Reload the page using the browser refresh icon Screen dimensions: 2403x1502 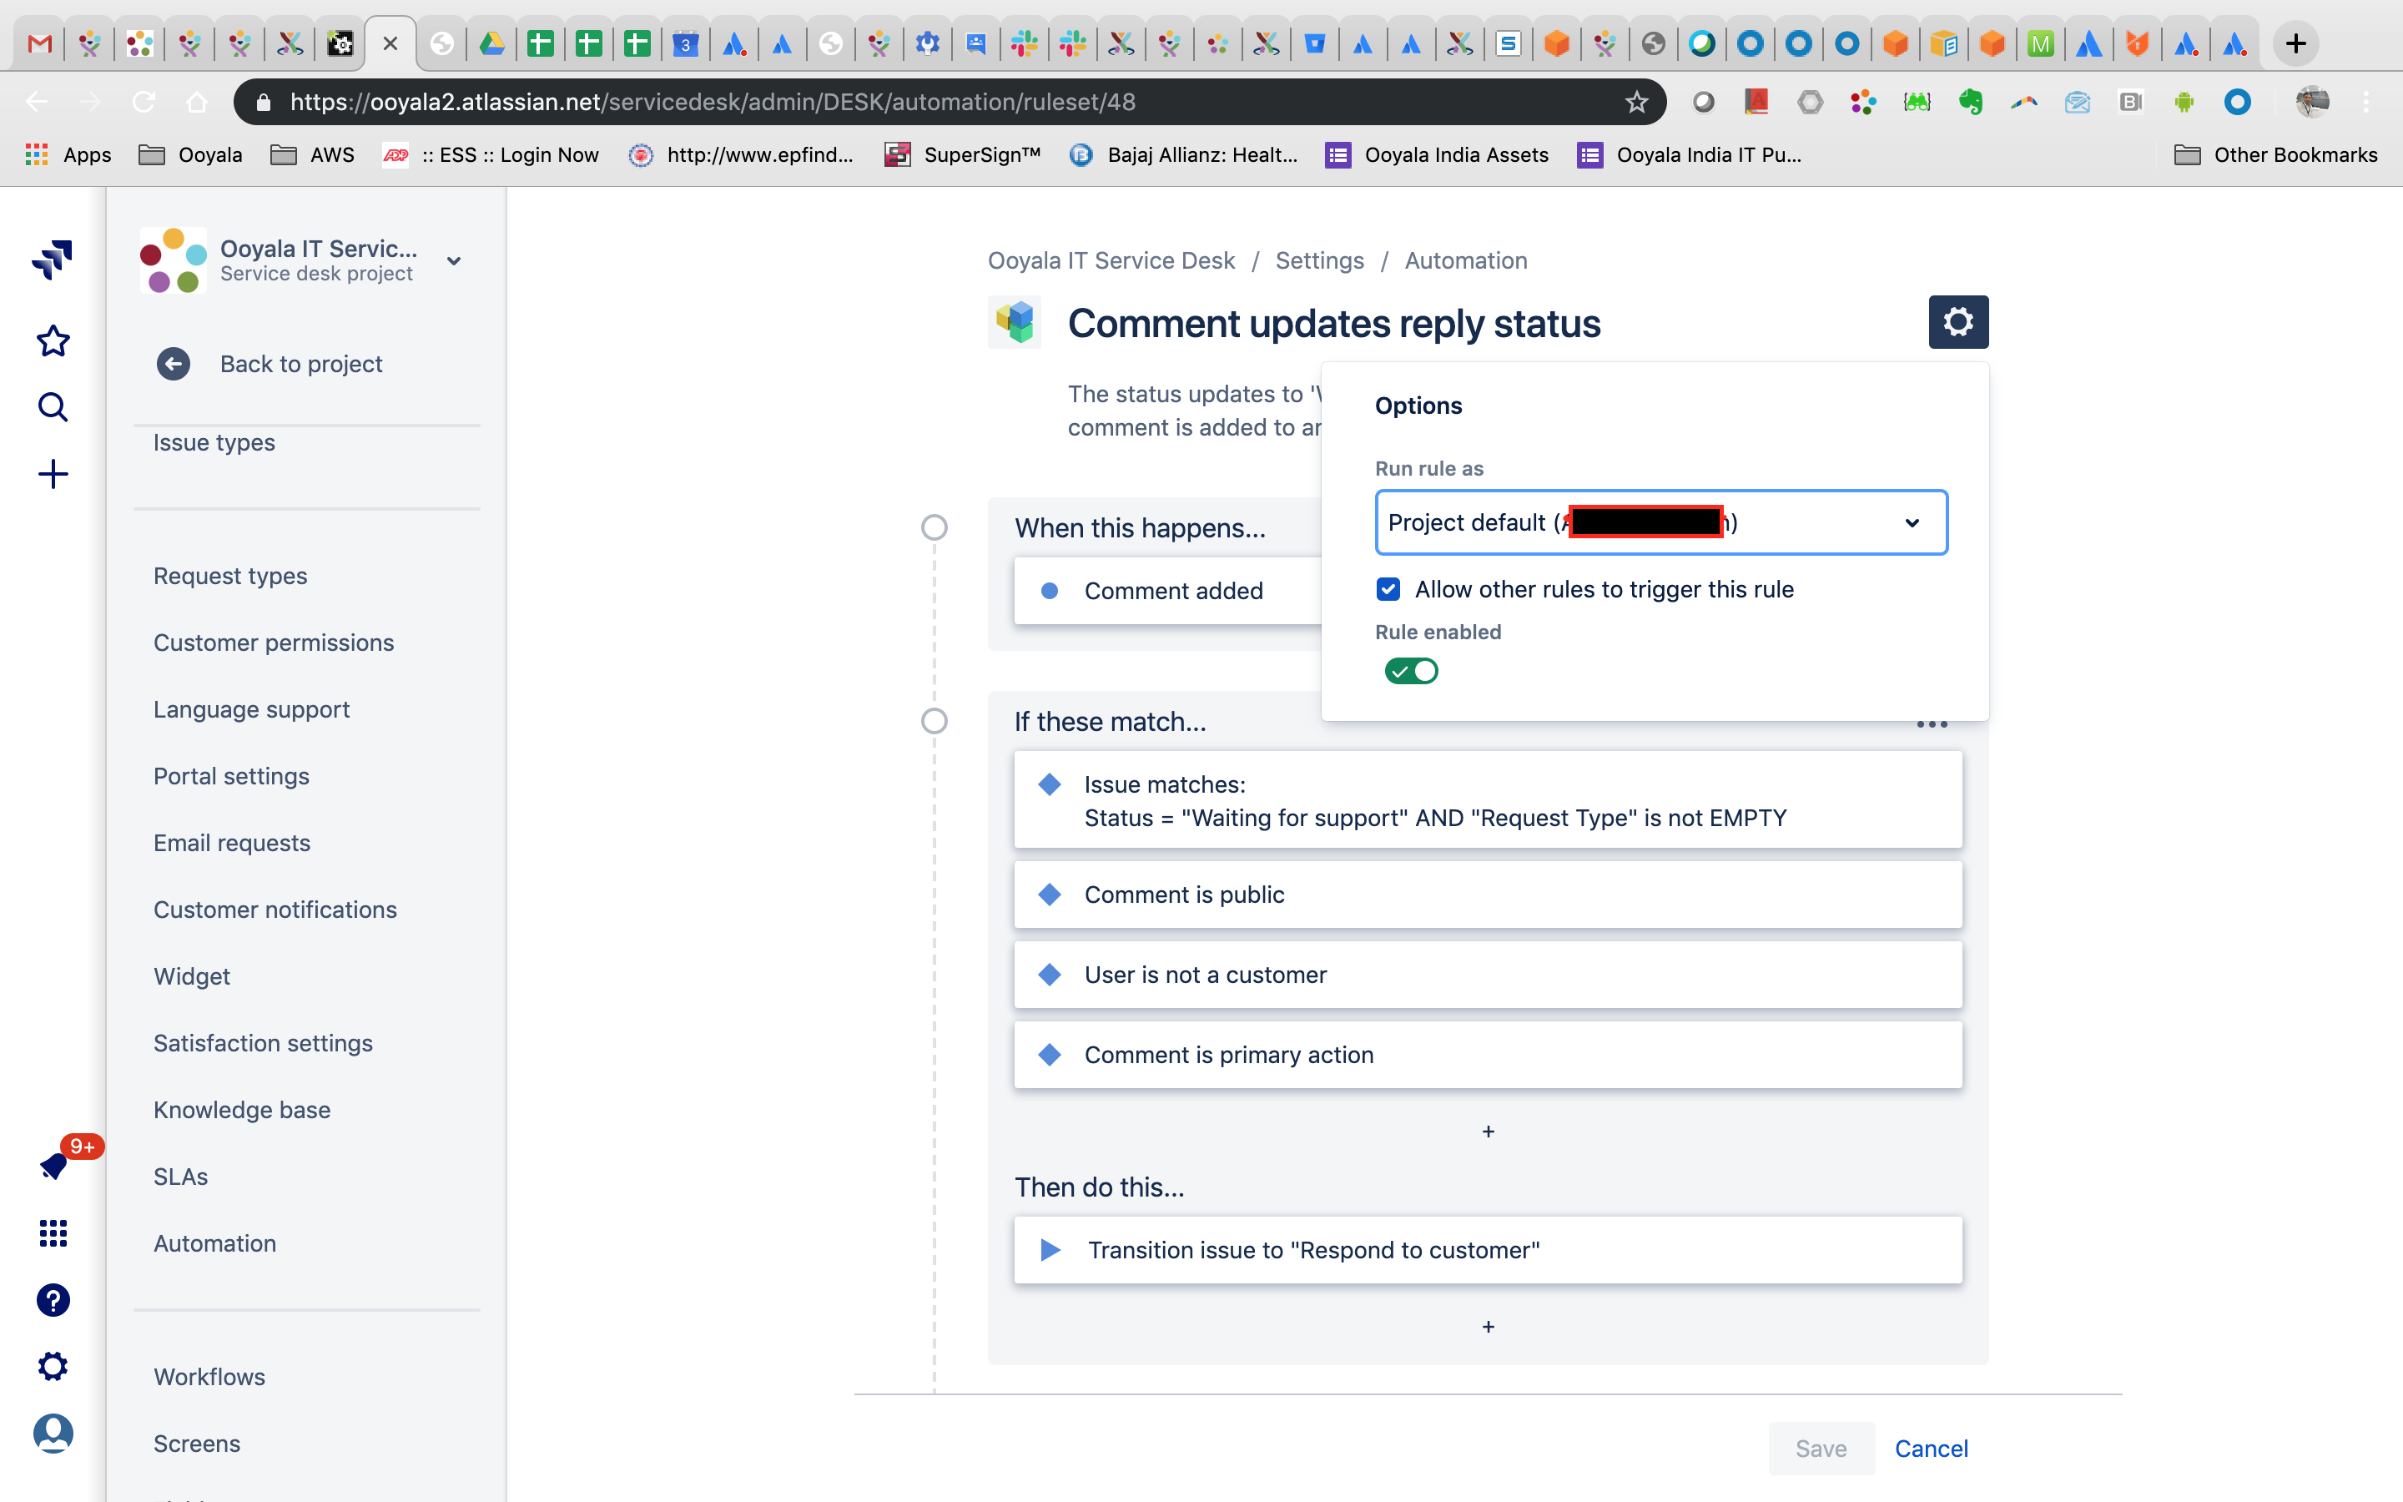144,101
